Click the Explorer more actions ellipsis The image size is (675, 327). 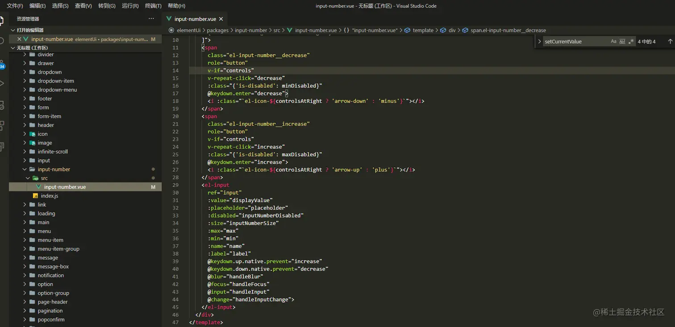(x=151, y=19)
